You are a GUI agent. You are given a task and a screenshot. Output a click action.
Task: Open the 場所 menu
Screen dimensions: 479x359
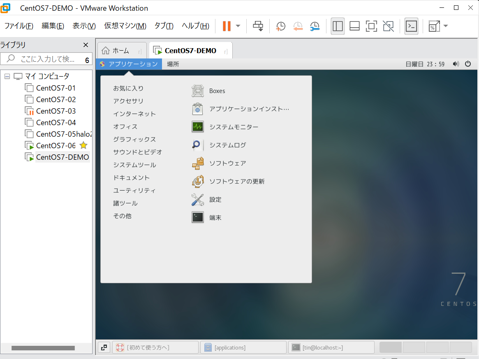173,64
